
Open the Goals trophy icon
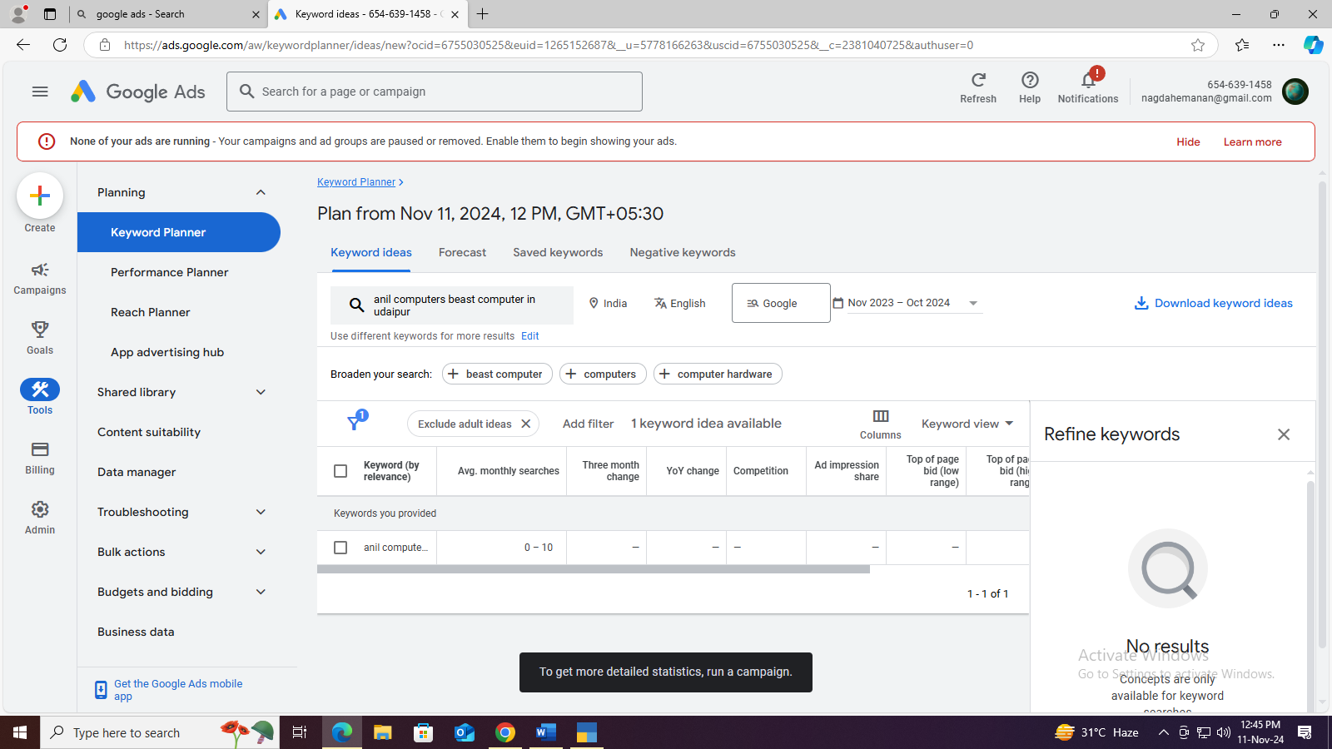[x=39, y=330]
